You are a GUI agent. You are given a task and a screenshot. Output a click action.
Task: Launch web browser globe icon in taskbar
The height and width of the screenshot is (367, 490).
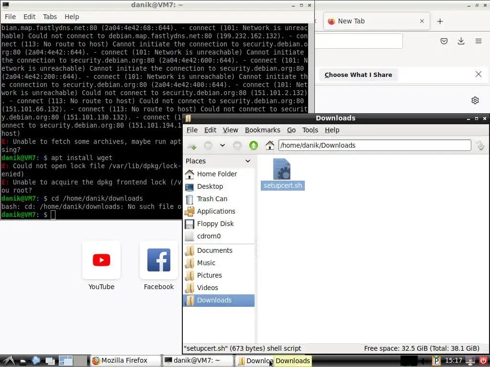35,361
